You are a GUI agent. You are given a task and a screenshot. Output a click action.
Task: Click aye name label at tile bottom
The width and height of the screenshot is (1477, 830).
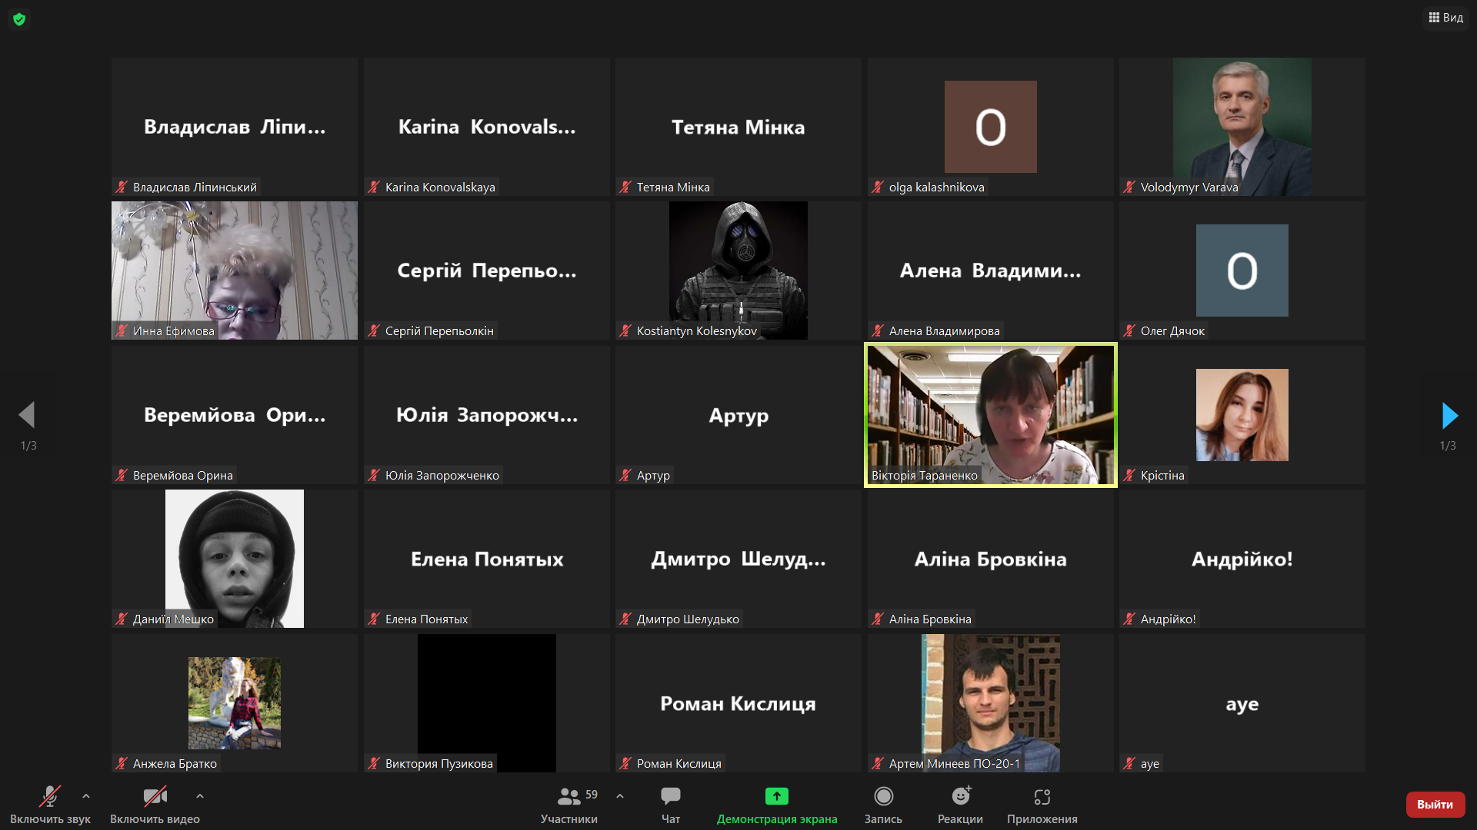(x=1149, y=763)
